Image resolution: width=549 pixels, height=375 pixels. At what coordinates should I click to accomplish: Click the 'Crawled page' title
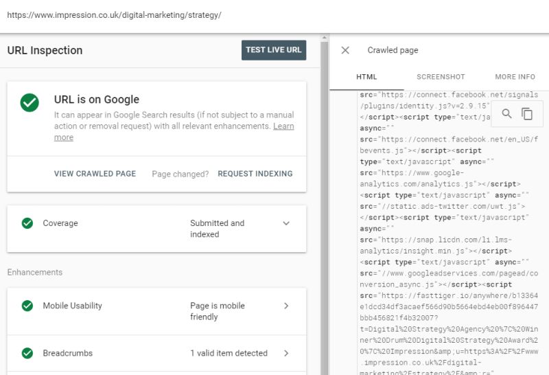tap(393, 50)
